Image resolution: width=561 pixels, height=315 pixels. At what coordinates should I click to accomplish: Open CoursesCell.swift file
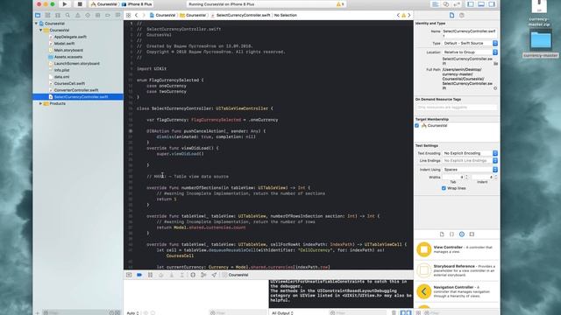[69, 84]
